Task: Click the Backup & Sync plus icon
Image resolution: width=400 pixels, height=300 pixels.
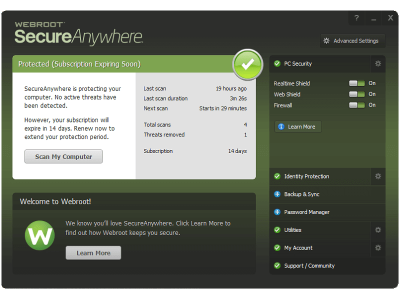Action: (x=277, y=194)
